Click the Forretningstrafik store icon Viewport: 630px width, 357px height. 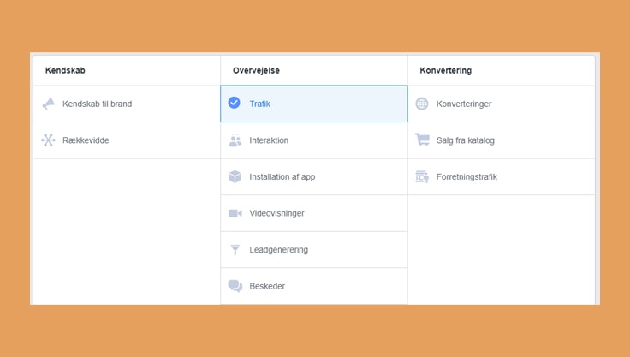pyautogui.click(x=422, y=177)
